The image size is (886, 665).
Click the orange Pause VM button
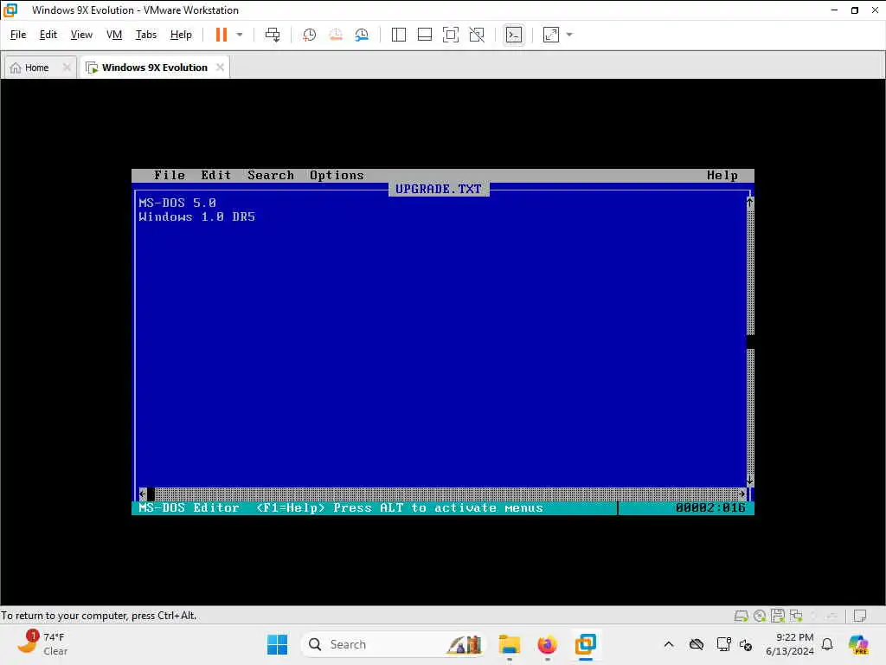coord(221,35)
